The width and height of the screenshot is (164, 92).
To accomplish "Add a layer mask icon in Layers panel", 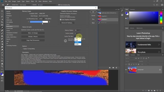I will point(149,91).
